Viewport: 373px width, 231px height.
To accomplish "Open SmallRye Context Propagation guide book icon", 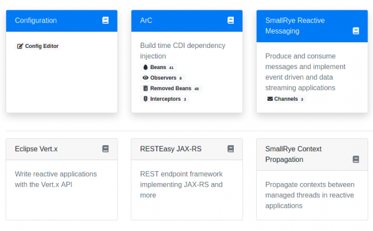I will point(356,159).
